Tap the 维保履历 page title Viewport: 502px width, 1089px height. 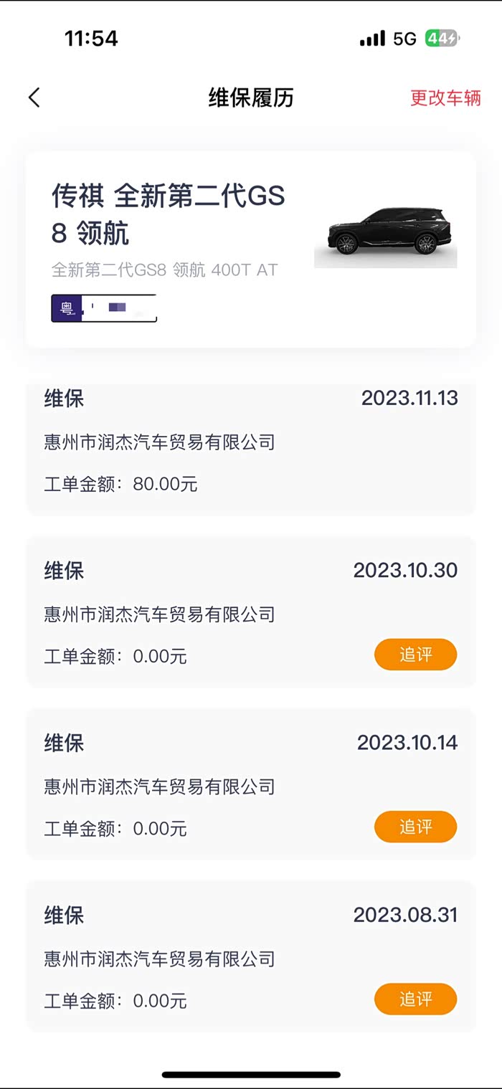click(251, 98)
